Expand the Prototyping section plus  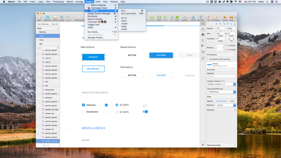235,55
